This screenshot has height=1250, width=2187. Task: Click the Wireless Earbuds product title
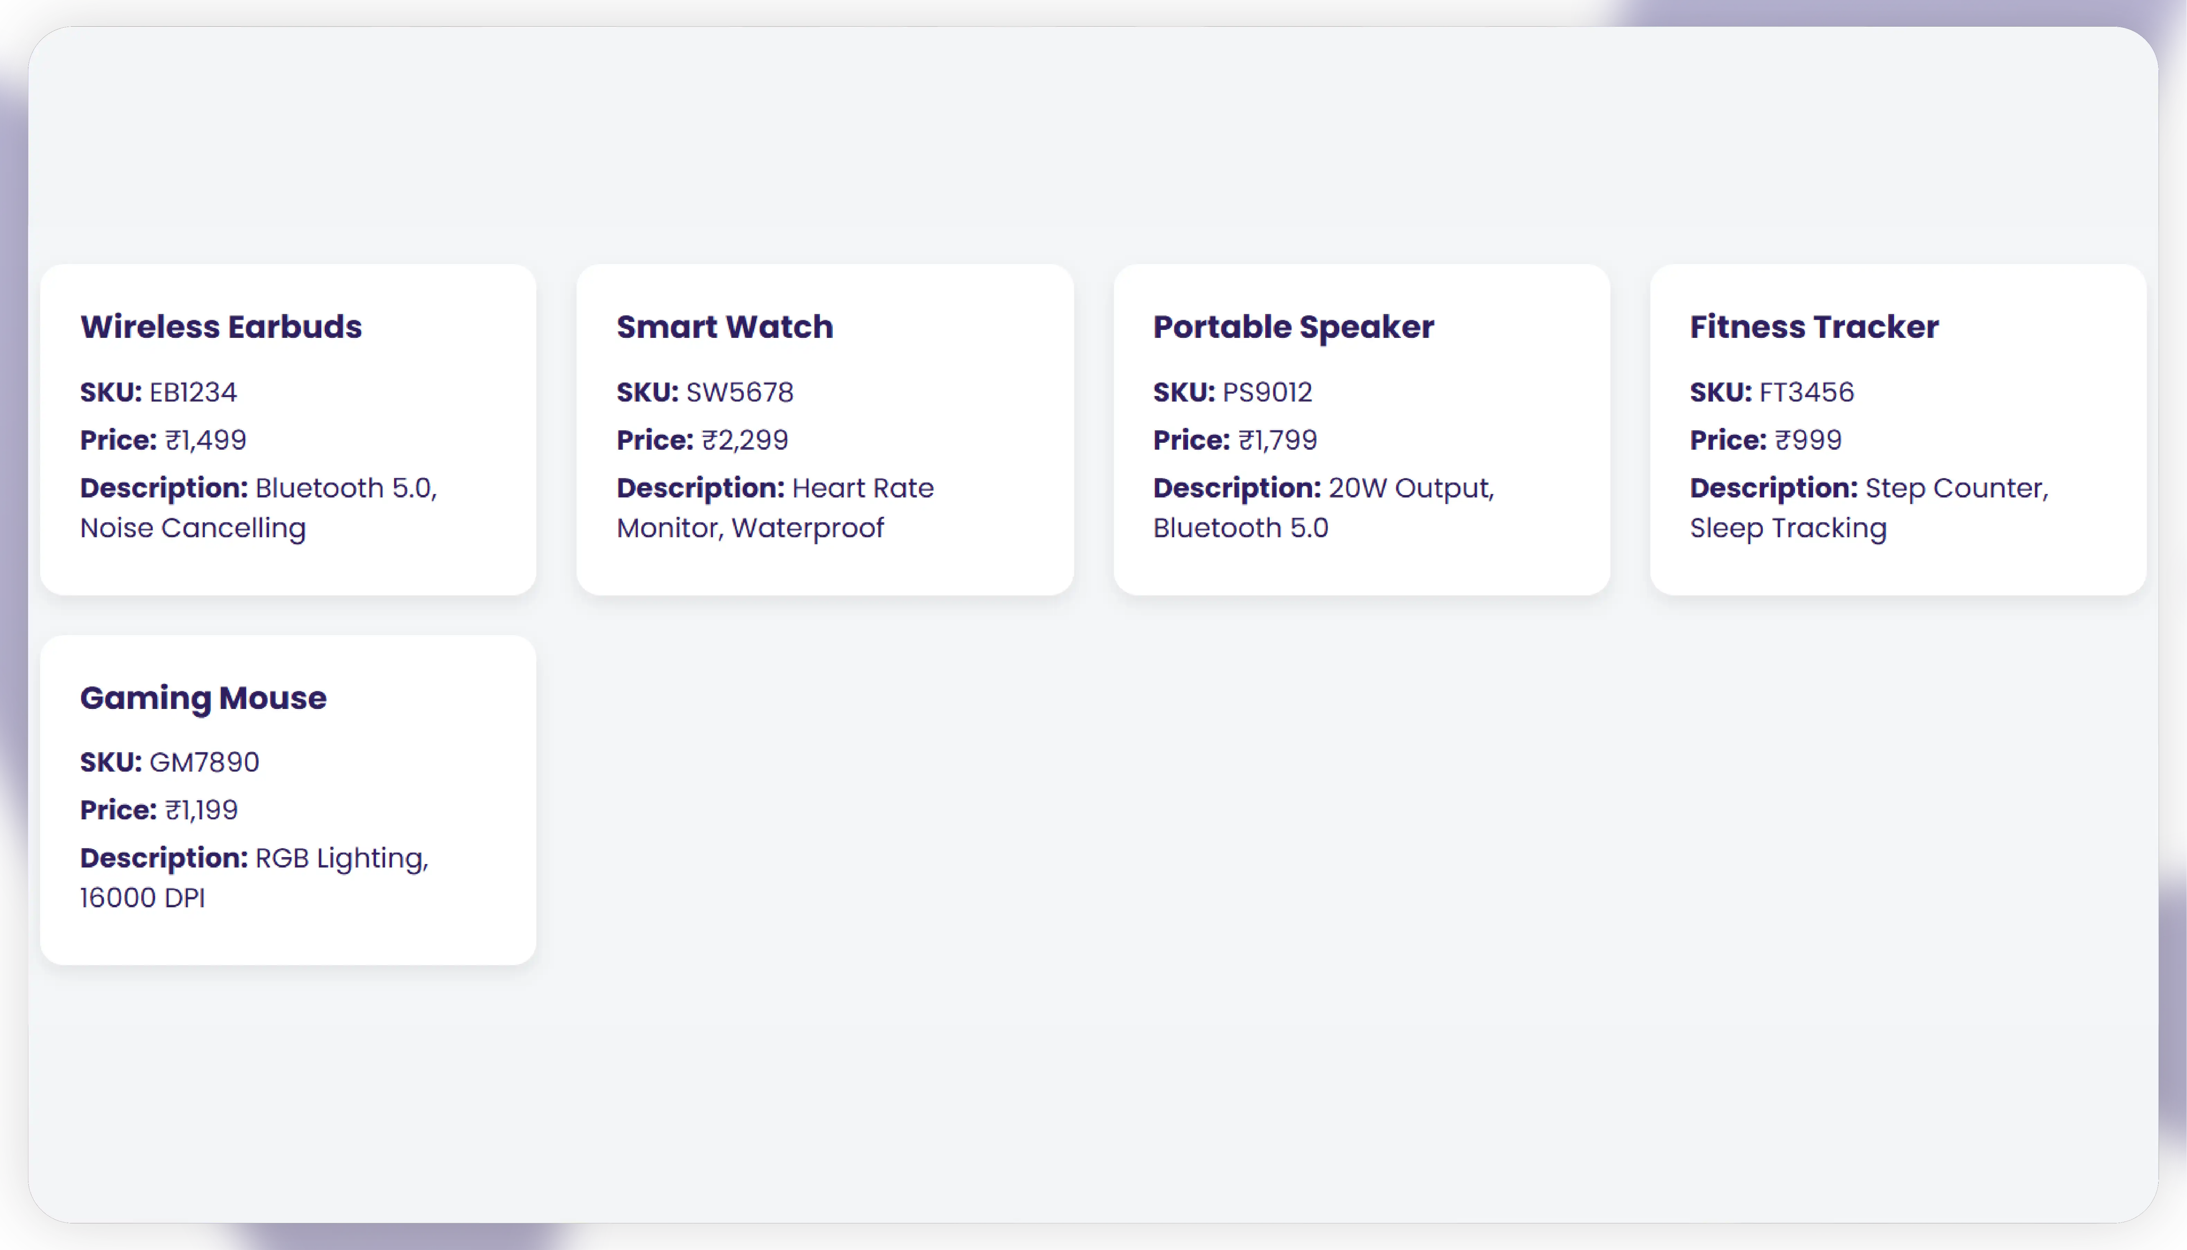click(x=221, y=327)
